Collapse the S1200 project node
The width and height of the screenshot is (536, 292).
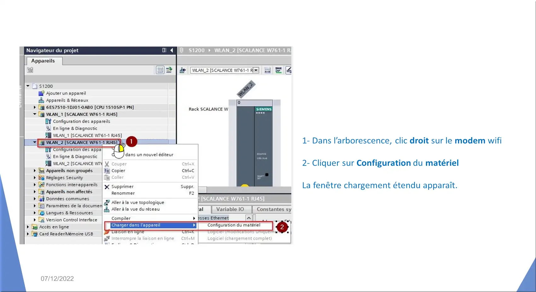(x=28, y=86)
